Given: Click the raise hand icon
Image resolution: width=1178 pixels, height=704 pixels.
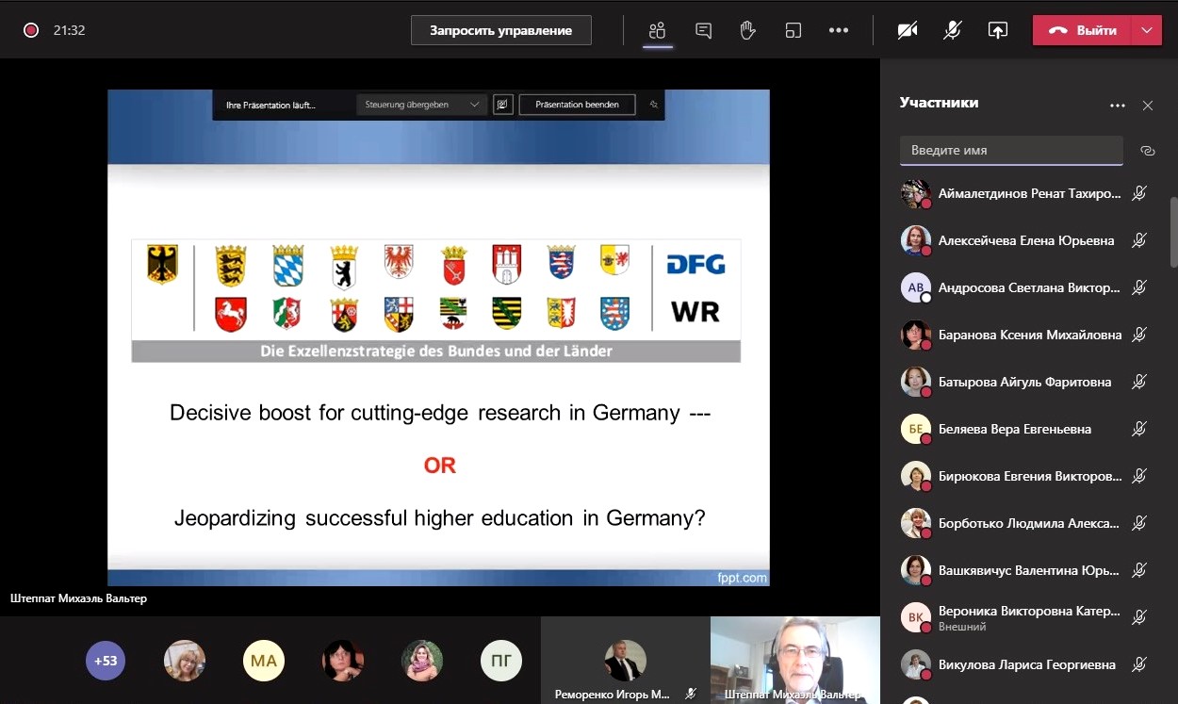Looking at the screenshot, I should click(748, 30).
